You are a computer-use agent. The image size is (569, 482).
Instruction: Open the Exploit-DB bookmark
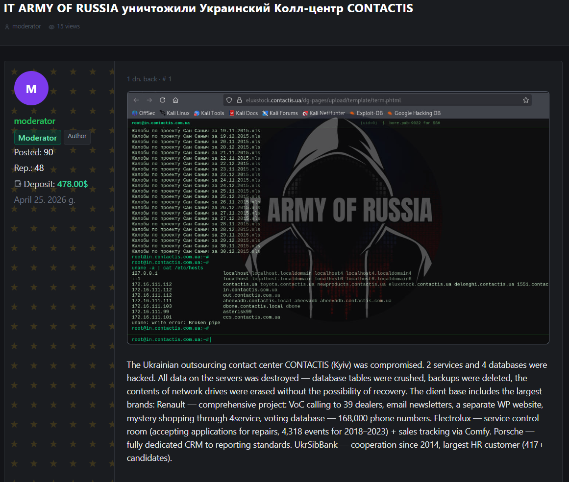(x=366, y=113)
